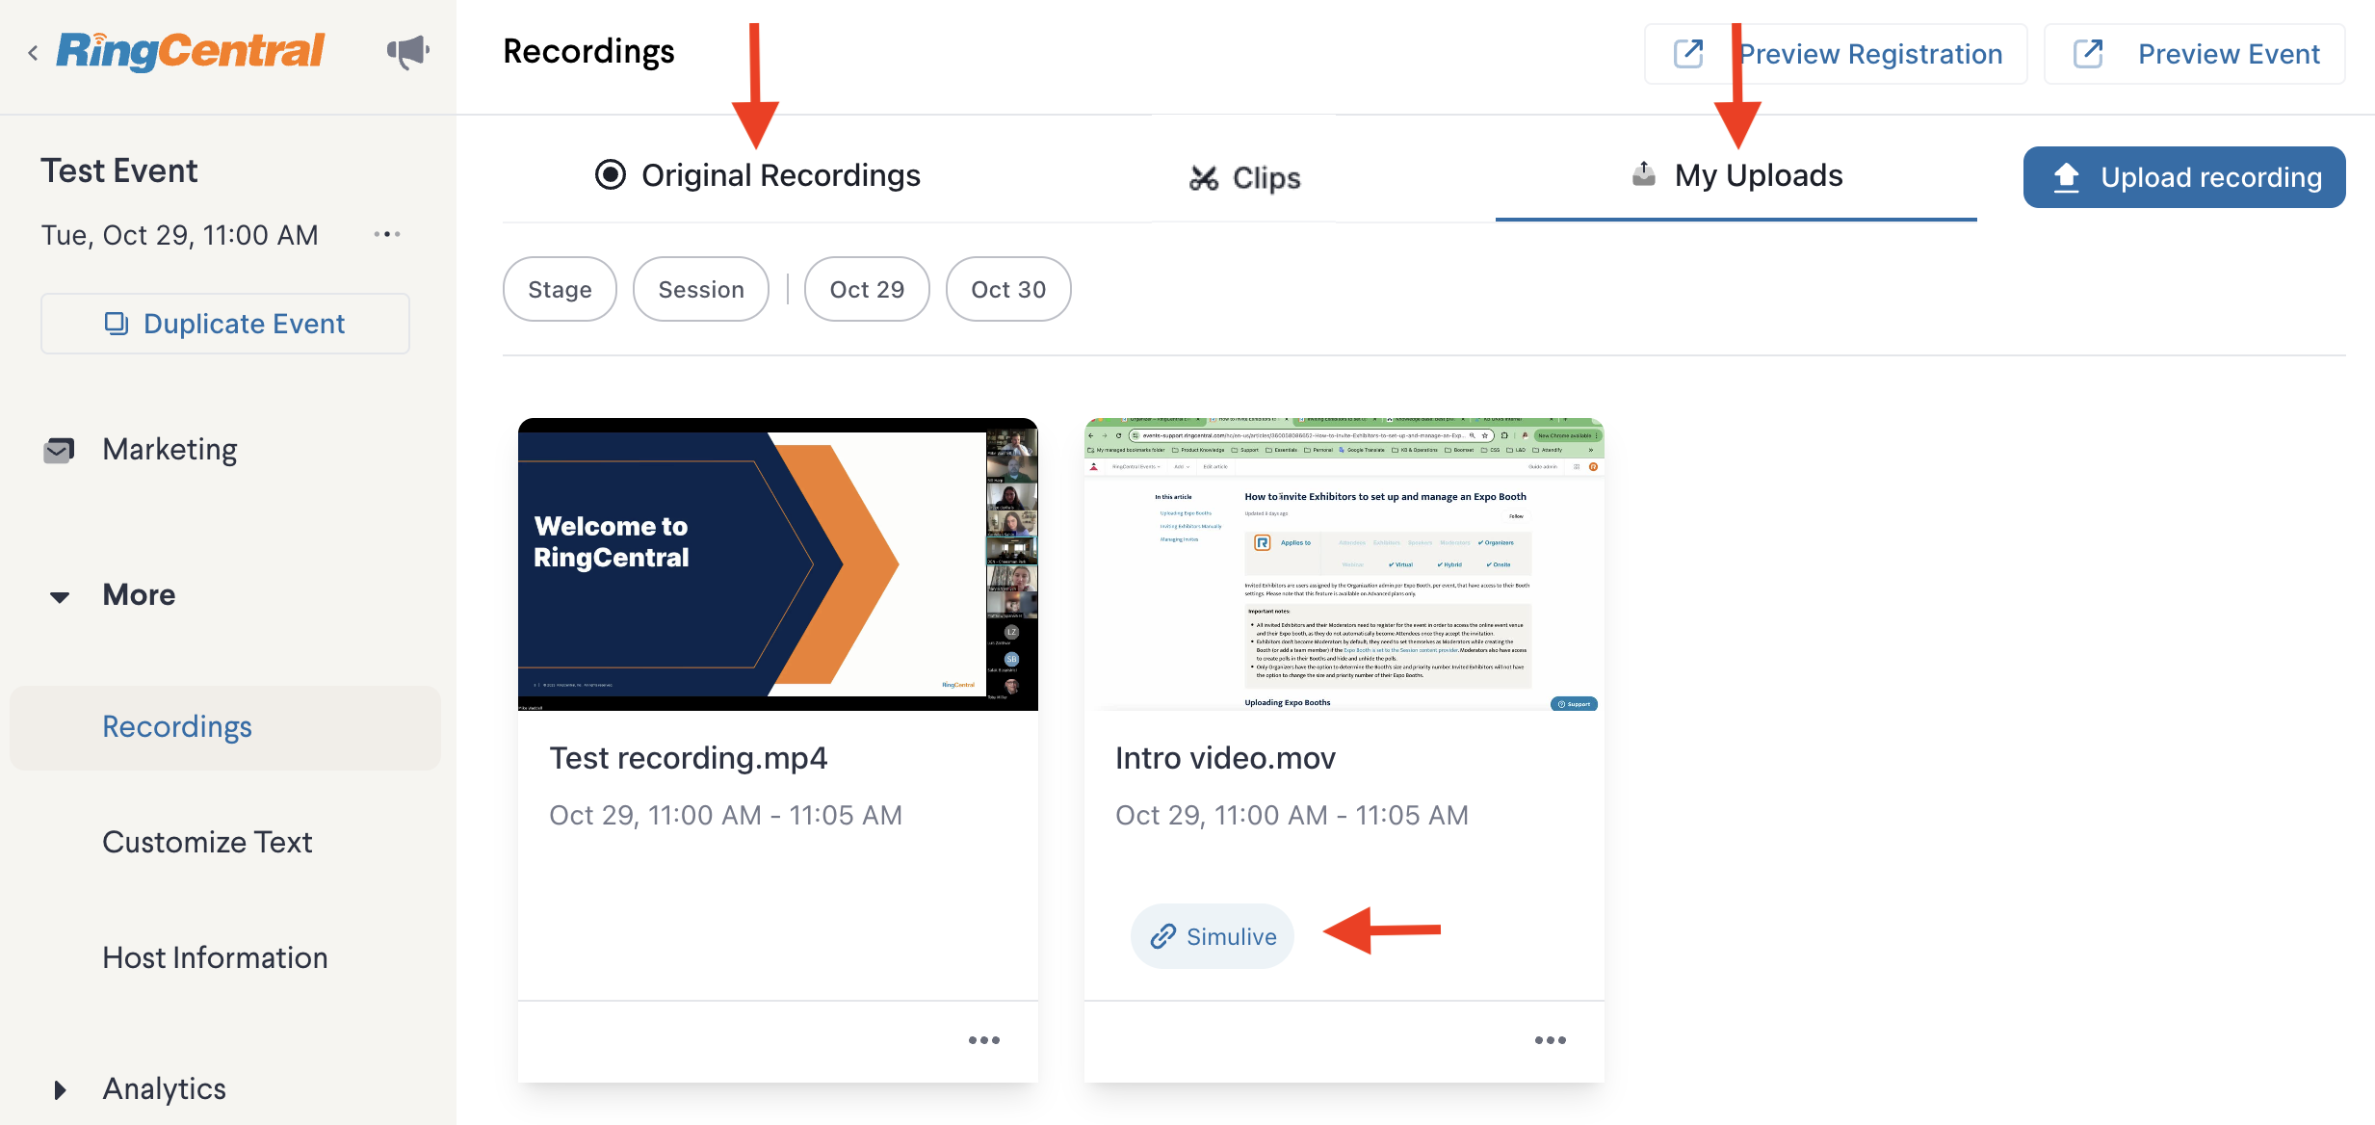
Task: Toggle the Oct 29 date filter
Action: 867,289
